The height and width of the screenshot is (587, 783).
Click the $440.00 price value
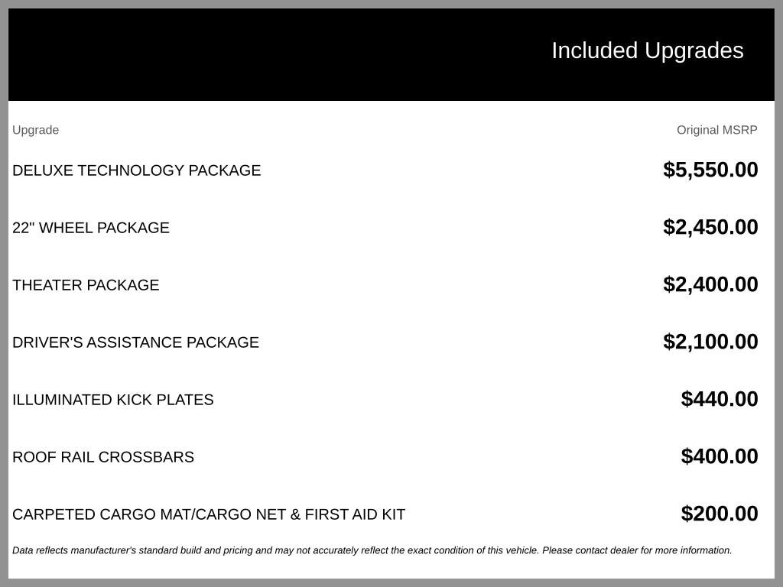pyautogui.click(x=719, y=399)
